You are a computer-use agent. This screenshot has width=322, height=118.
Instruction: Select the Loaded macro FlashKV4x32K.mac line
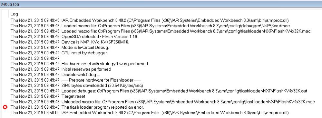pos(161,31)
